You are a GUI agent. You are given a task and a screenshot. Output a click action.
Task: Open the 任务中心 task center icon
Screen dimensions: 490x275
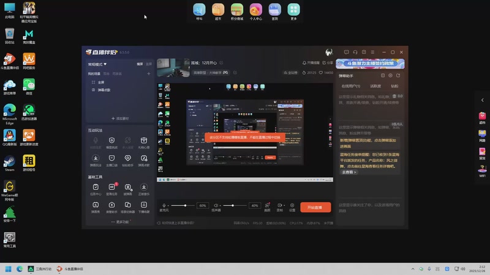coord(96,189)
